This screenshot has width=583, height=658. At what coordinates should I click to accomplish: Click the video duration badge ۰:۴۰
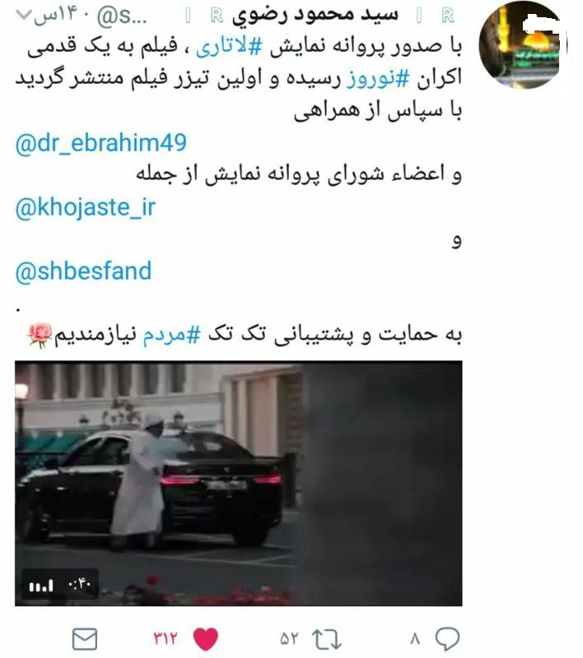pos(80,584)
